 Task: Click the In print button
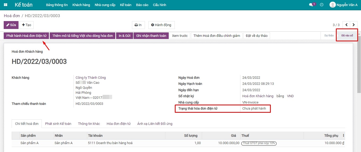138,25
